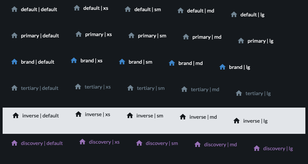The image size is (308, 164).
Task: Click the home icon beside 'default | default'
Action: point(14,9)
